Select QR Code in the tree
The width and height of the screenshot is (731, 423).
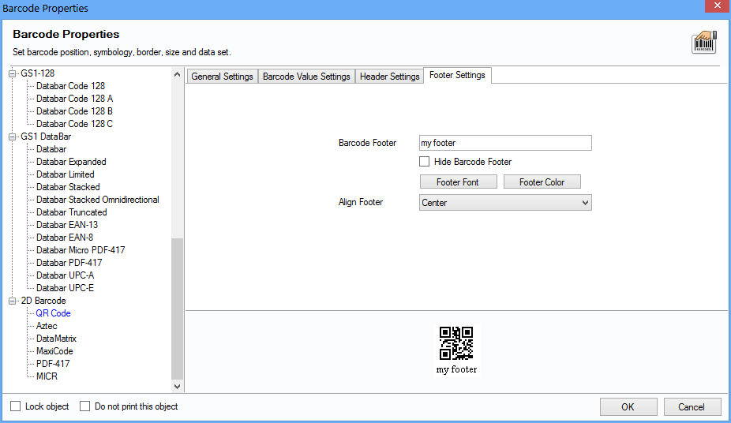point(53,313)
